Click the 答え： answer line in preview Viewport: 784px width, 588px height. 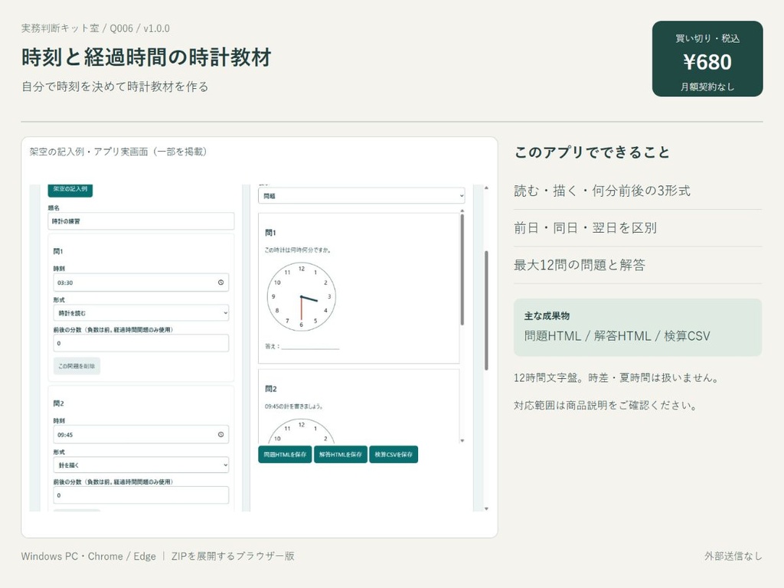302,346
